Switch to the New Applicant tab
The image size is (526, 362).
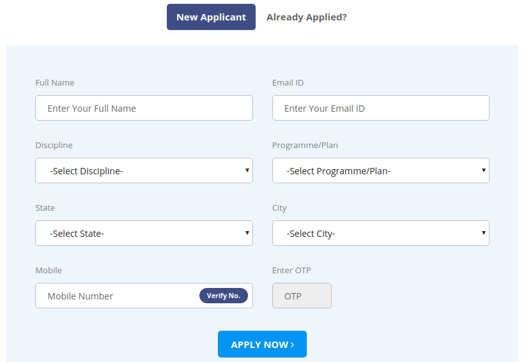pyautogui.click(x=211, y=17)
